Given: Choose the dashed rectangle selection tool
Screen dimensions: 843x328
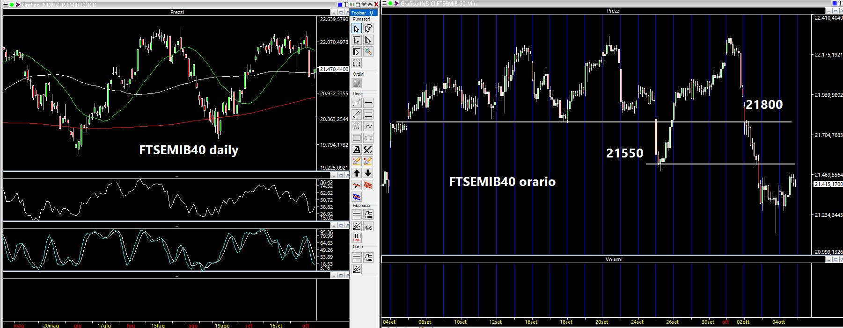Looking at the screenshot, I should (x=357, y=63).
